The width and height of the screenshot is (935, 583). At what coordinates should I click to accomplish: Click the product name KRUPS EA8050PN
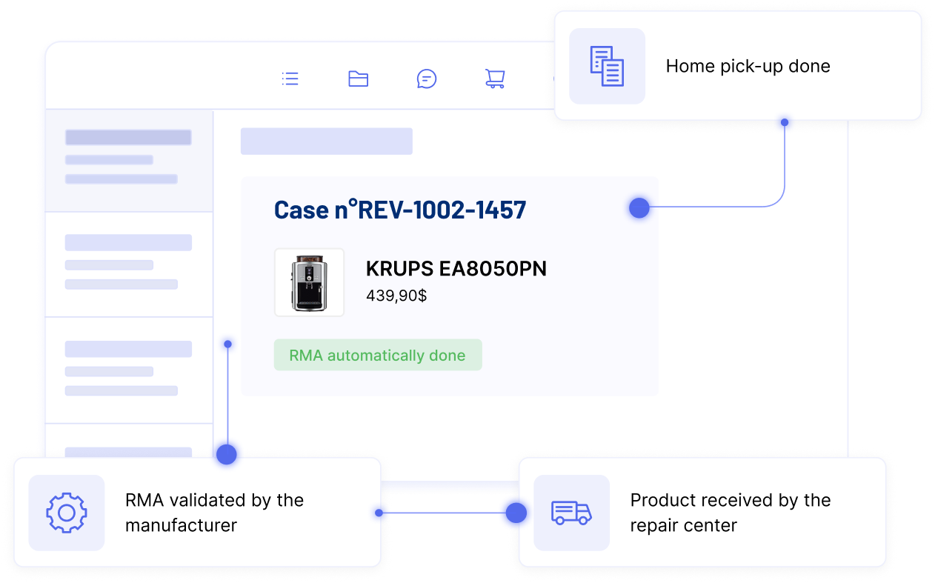(x=456, y=268)
